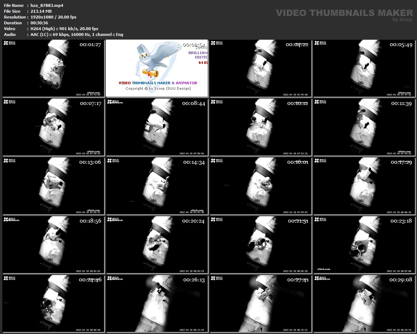Open the thumbnail stamped 00:18:56
Screen dimensions: 417x334
[x=53, y=245]
